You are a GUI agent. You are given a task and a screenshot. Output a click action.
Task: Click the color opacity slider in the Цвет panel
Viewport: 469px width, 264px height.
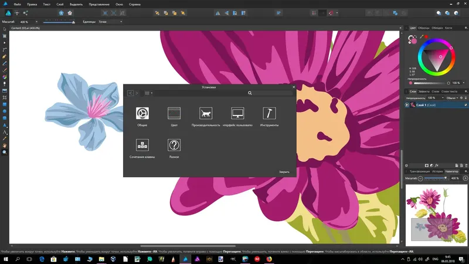click(x=430, y=83)
